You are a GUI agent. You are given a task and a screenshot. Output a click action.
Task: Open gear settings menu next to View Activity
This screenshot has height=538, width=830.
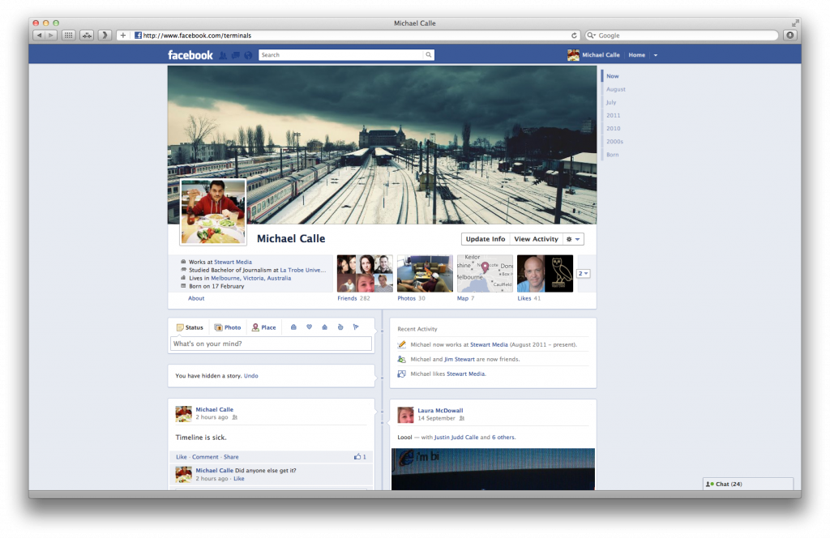[573, 239]
